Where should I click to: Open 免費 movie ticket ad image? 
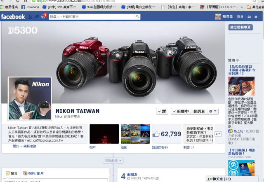pos(241,168)
